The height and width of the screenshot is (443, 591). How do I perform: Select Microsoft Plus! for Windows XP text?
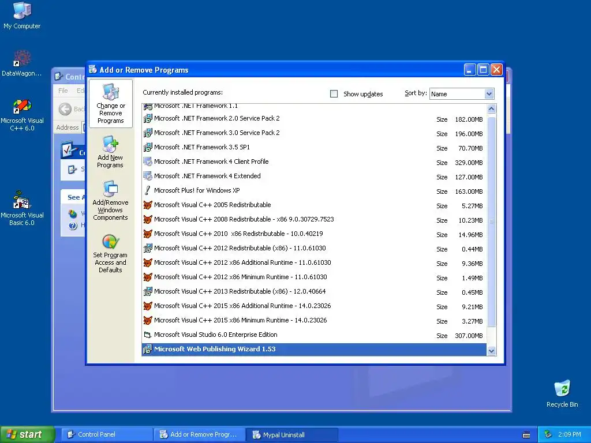197,190
